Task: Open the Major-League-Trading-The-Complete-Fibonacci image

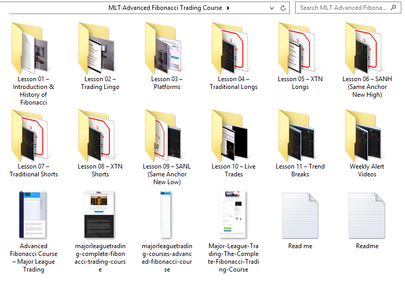Action: [x=234, y=215]
